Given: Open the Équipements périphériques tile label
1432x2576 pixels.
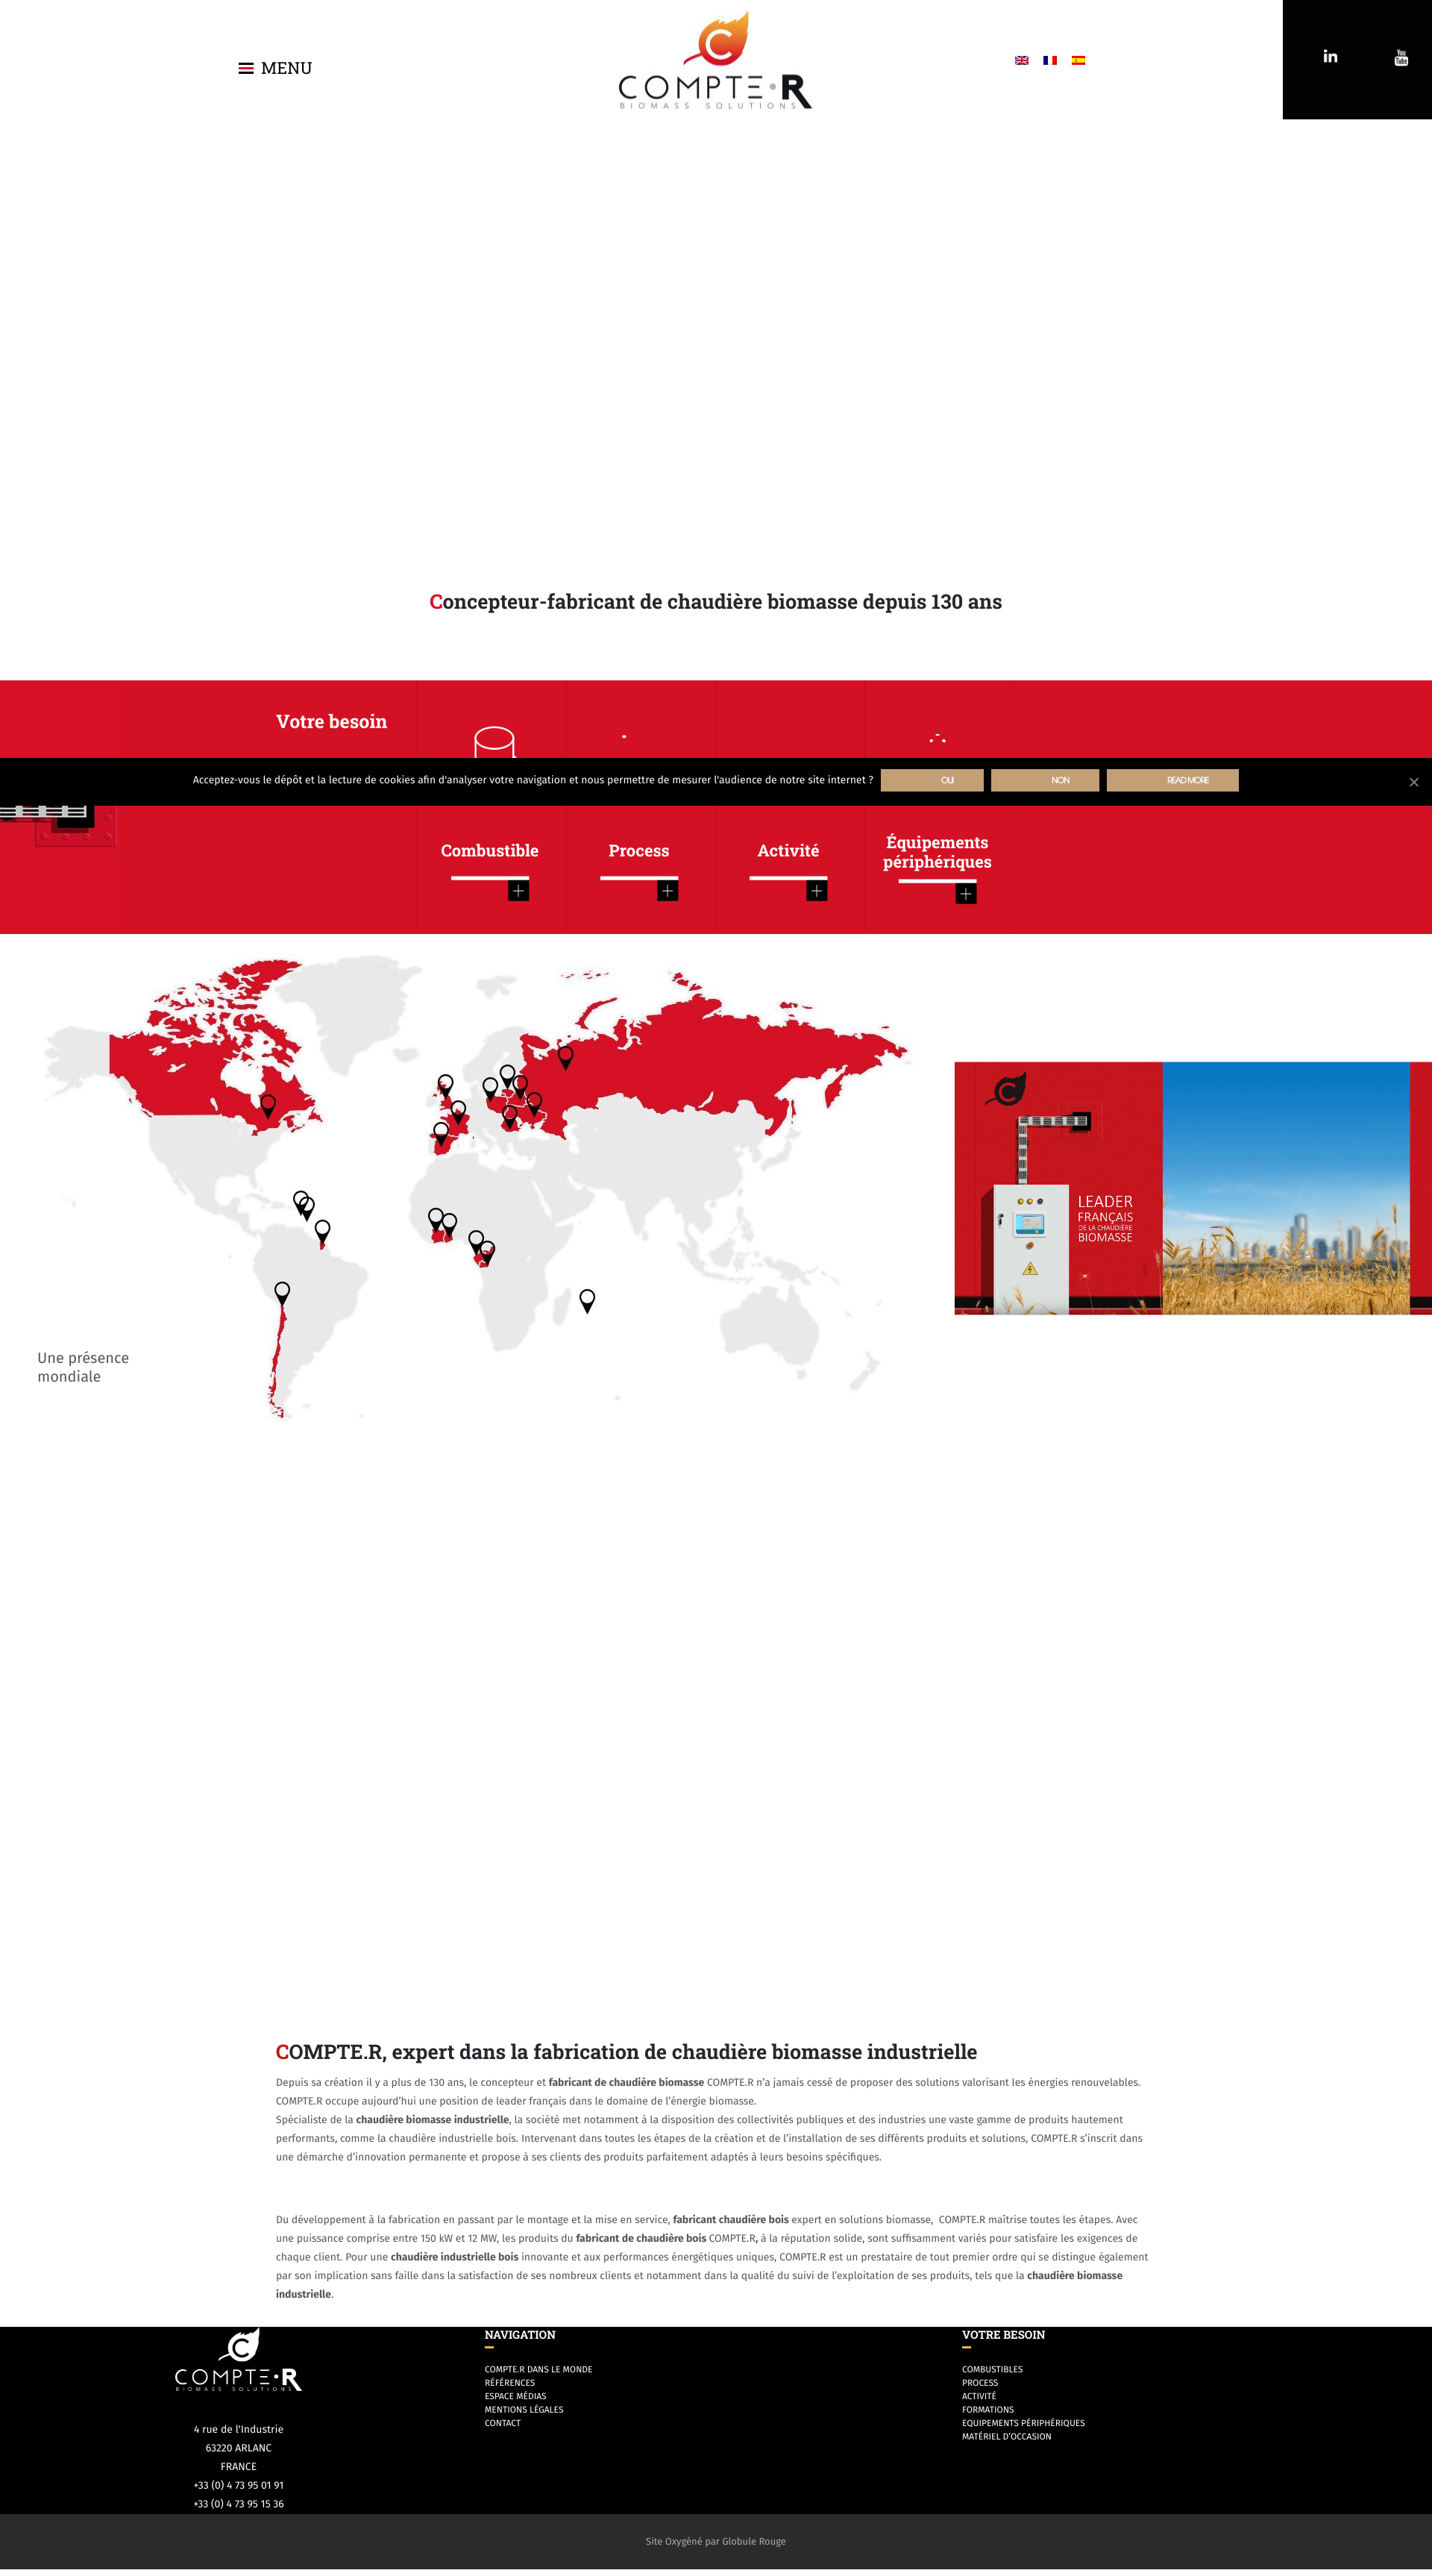Looking at the screenshot, I should point(937,852).
